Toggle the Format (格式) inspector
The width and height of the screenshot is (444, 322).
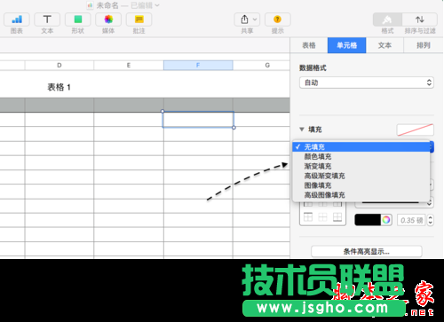(x=387, y=20)
